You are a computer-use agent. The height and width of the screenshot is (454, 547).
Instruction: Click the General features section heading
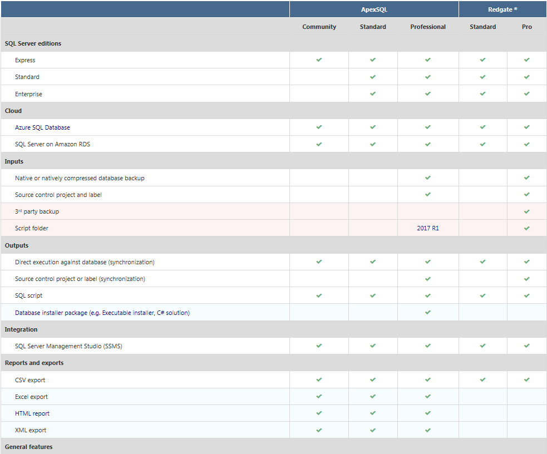28,447
